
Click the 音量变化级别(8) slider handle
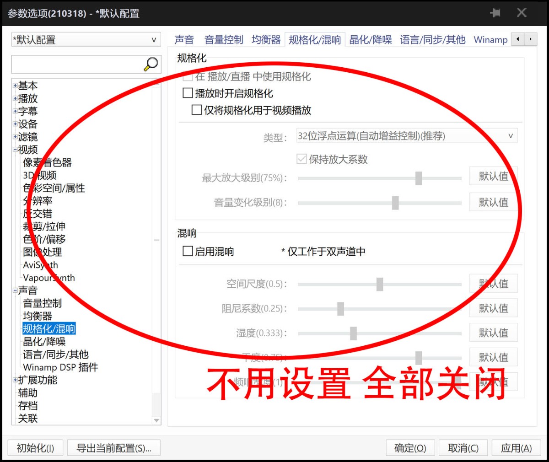(395, 203)
